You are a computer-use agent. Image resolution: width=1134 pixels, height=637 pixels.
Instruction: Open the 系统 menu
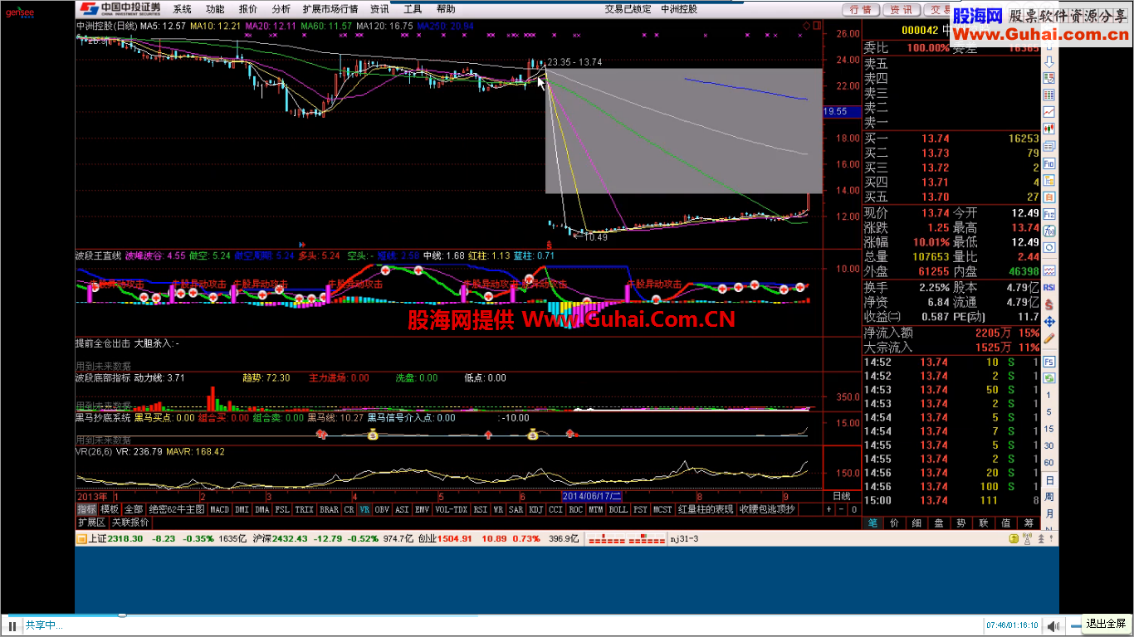click(x=182, y=9)
